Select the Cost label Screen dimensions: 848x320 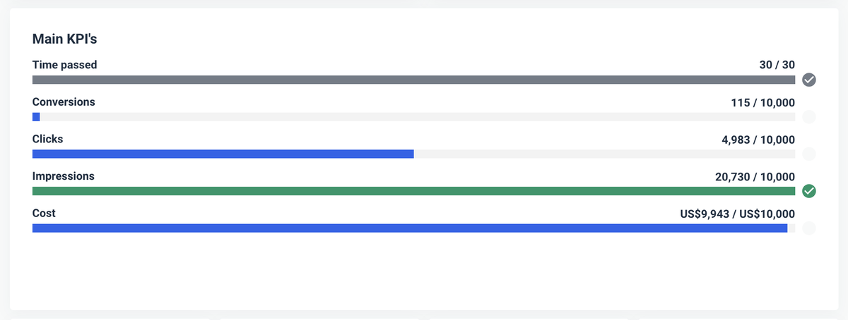click(44, 213)
